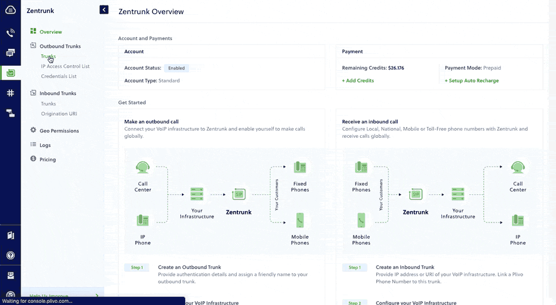Click the Account and Payments heading
This screenshot has height=305, width=556.
(145, 38)
